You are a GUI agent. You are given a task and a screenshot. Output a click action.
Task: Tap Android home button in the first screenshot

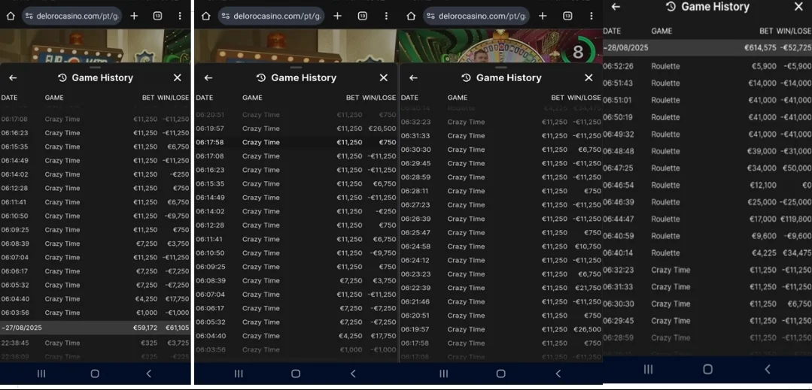[x=95, y=373]
